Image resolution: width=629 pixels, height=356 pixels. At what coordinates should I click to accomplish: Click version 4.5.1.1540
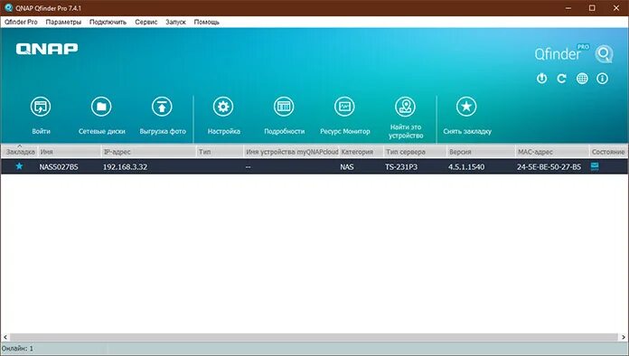tap(466, 167)
